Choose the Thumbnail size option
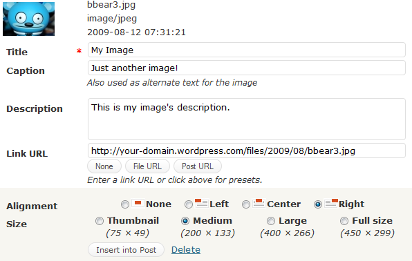Viewport: 412px width, 261px height. click(x=100, y=221)
